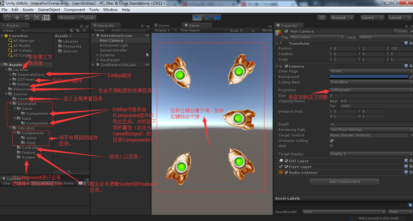Image resolution: width=413 pixels, height=221 pixels.
Task: Step one frame forward
Action: tap(216, 18)
